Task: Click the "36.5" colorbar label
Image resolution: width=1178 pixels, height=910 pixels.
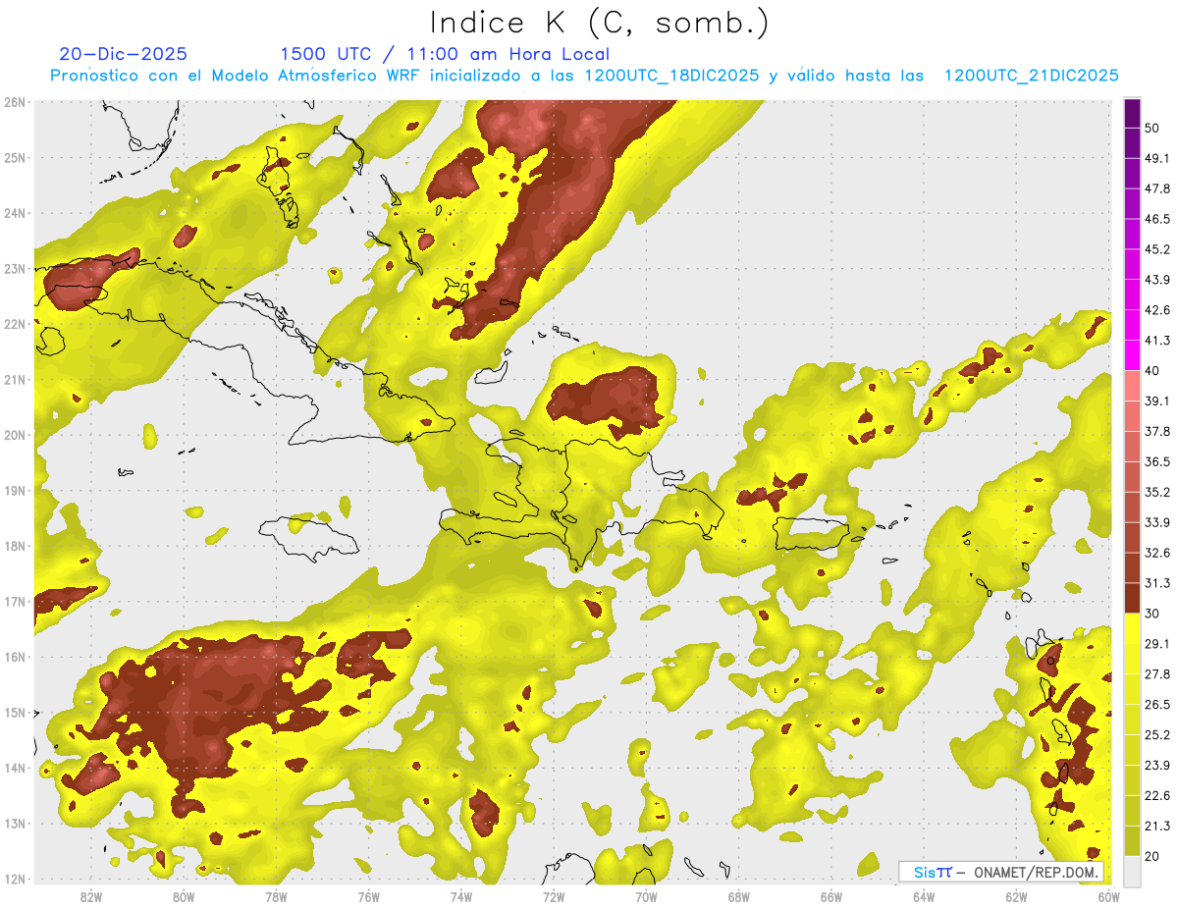Action: coord(1156,461)
